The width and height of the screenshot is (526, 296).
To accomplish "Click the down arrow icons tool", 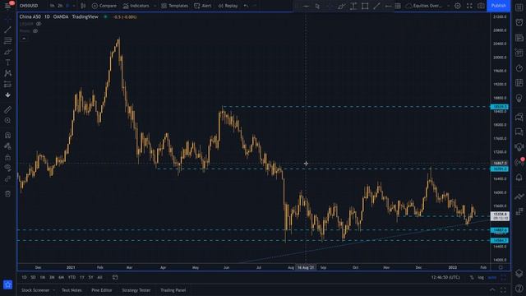I will (x=7, y=95).
